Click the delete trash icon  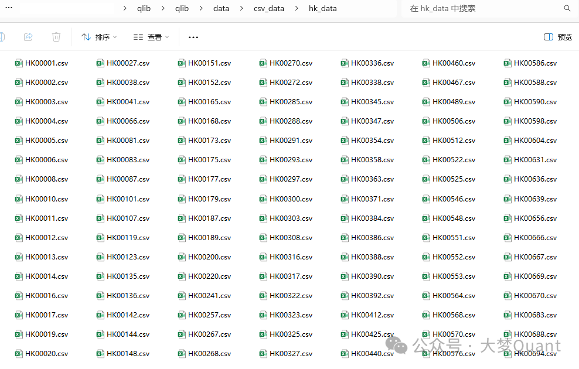pos(56,37)
